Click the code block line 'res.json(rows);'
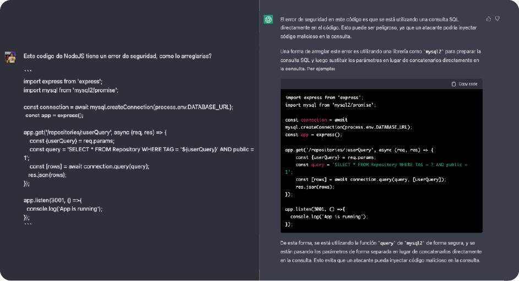This screenshot has width=519, height=281. [315, 187]
